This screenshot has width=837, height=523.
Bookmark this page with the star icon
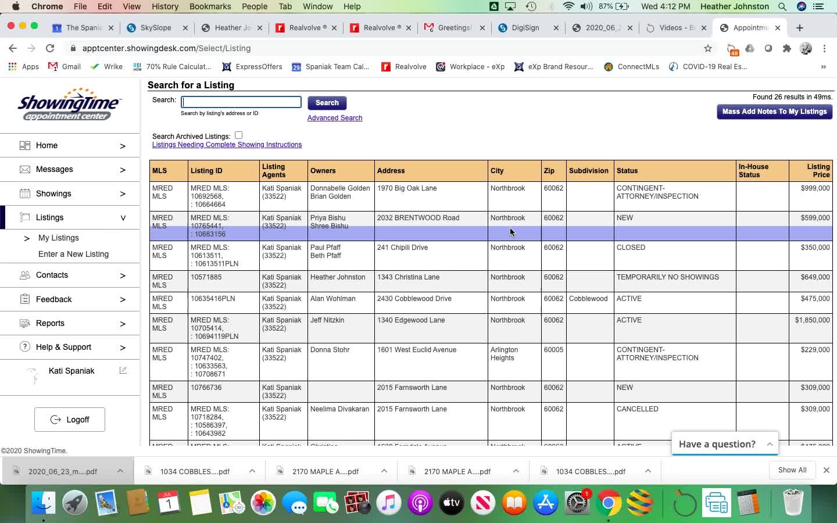click(x=707, y=48)
